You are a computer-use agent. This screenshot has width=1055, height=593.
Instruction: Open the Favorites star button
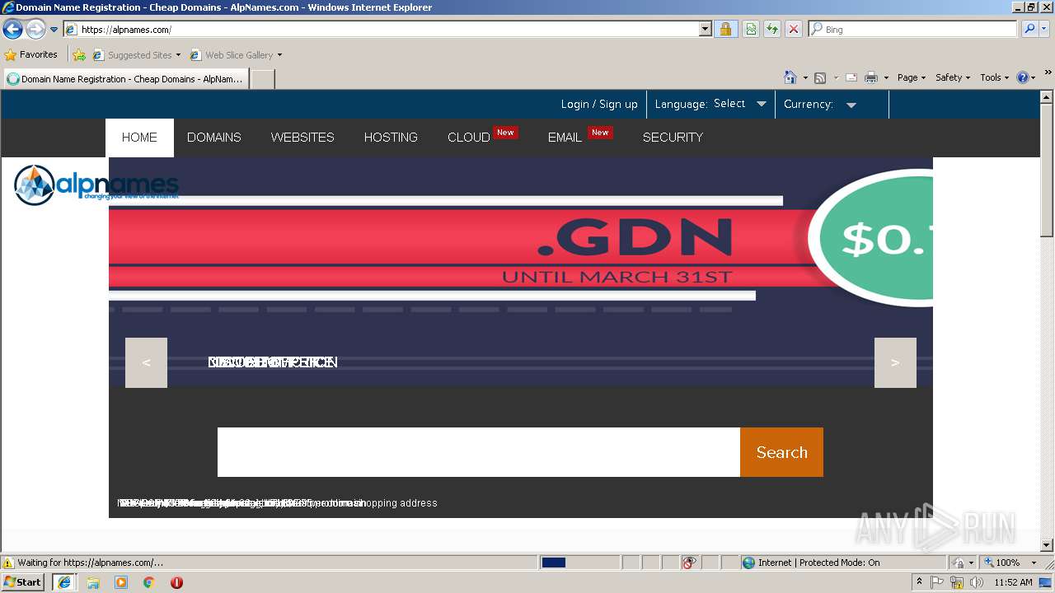(x=31, y=54)
